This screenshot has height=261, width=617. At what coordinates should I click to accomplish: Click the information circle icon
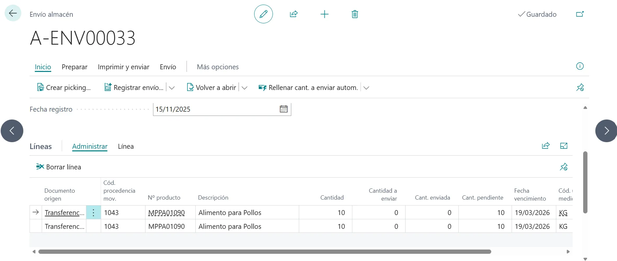580,66
